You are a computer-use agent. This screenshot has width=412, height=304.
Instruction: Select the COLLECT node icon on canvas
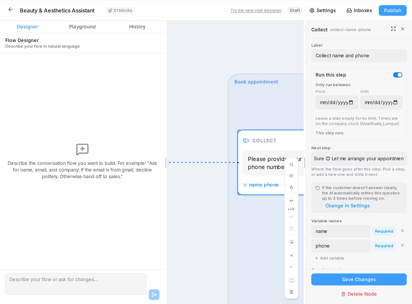[x=246, y=141]
